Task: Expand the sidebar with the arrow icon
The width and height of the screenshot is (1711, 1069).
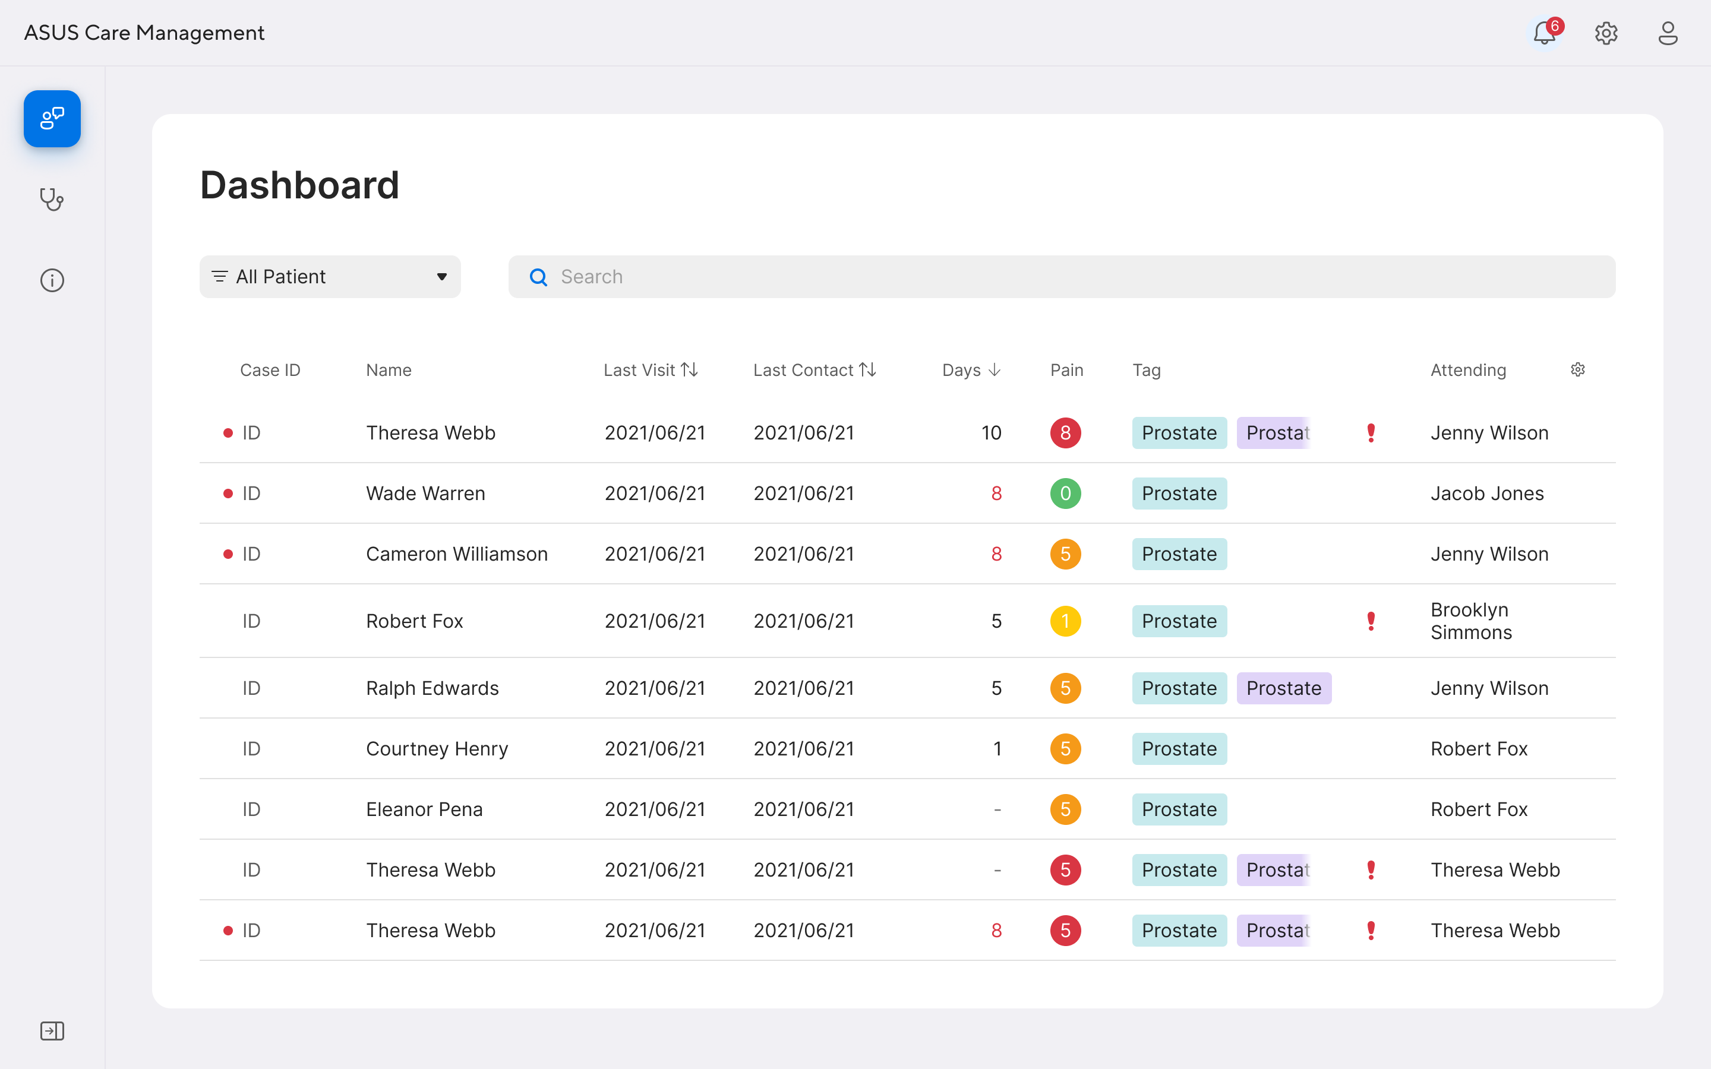Action: [52, 1031]
